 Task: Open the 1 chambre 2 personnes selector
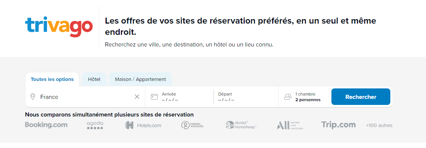pos(305,97)
